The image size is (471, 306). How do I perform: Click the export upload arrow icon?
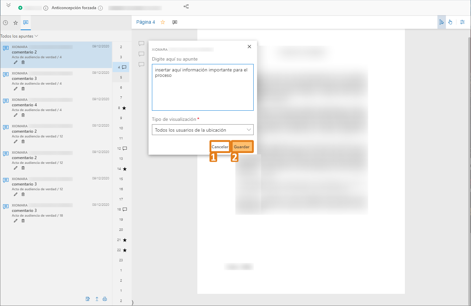(97, 299)
